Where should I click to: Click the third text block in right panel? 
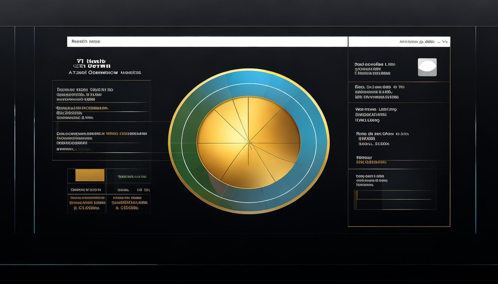click(376, 115)
